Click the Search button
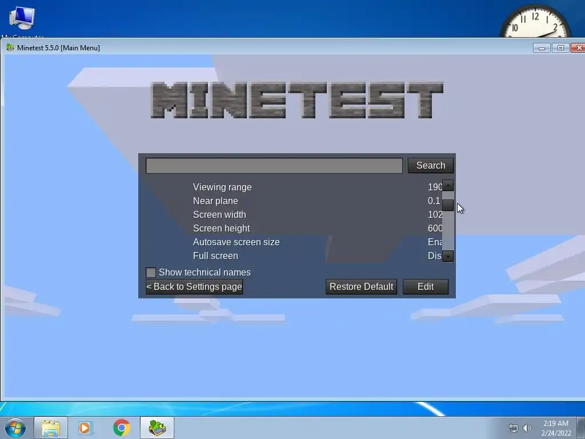Image resolution: width=585 pixels, height=439 pixels. (x=431, y=165)
